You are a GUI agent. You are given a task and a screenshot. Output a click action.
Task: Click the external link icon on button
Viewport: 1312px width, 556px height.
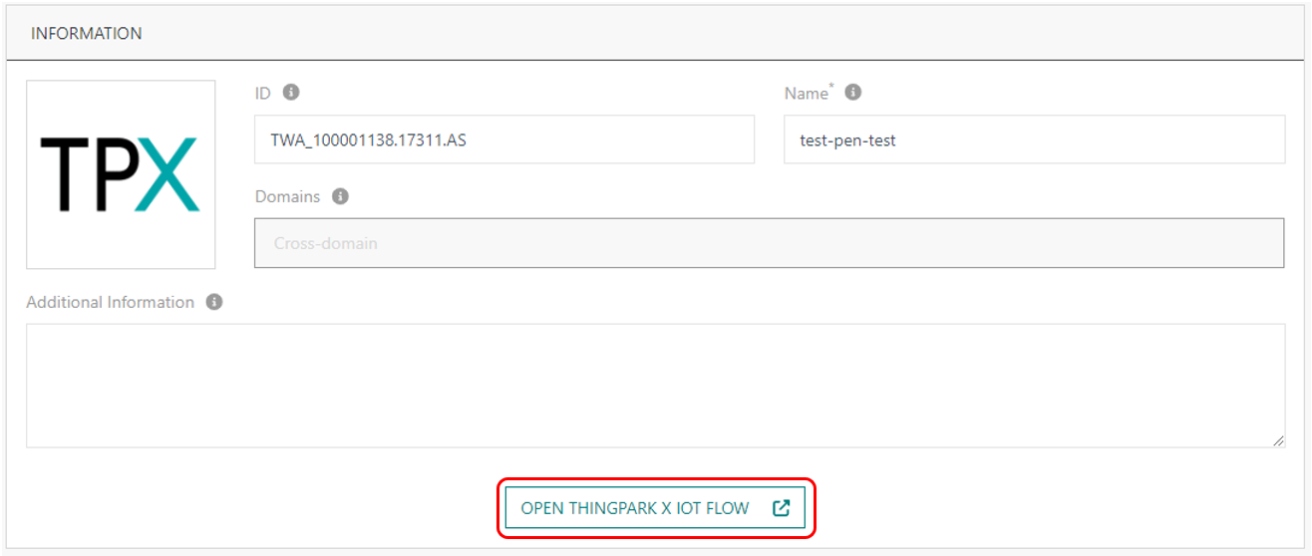(782, 508)
